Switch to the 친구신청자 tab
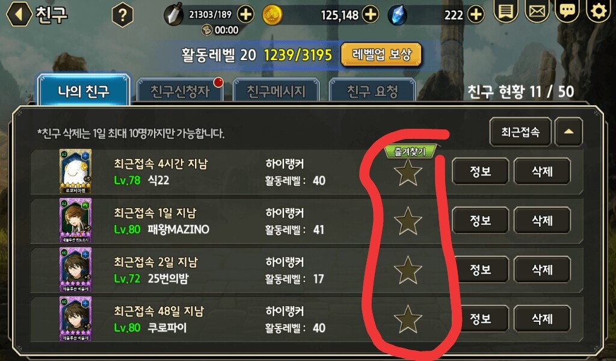Screen dimensions: 616x361 pos(180,91)
